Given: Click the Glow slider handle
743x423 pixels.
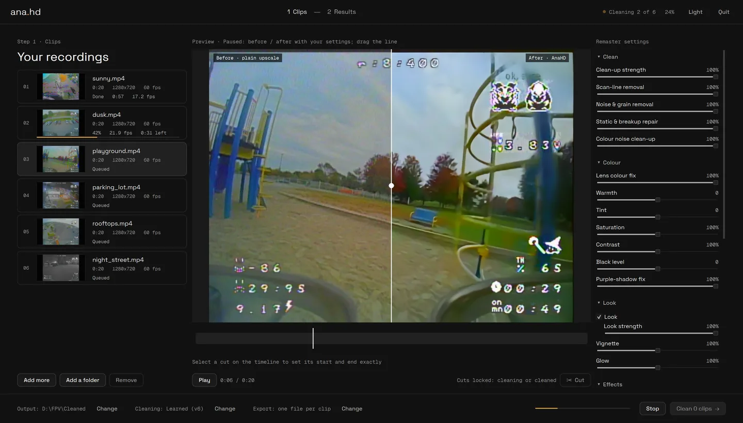Looking at the screenshot, I should click(x=657, y=368).
